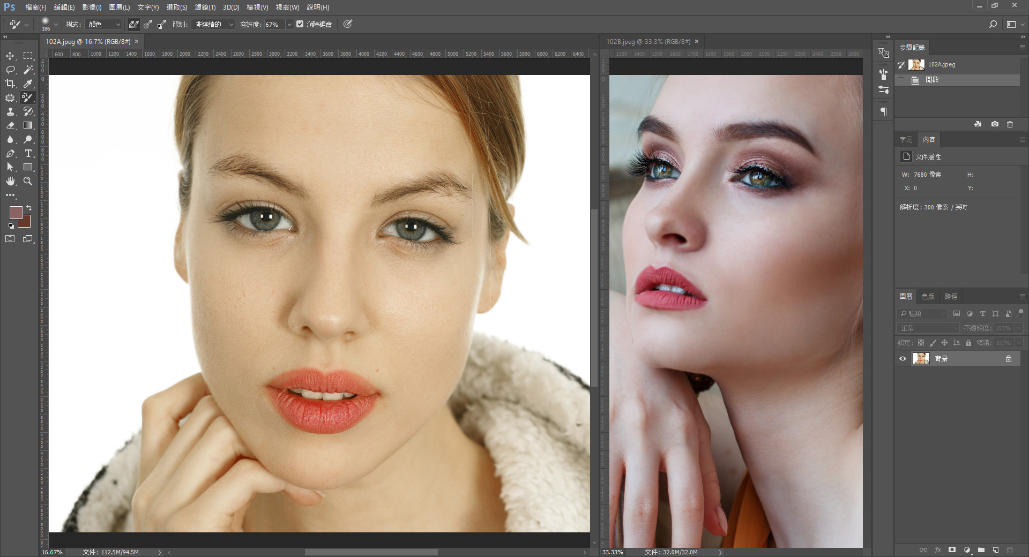This screenshot has height=557, width=1029.
Task: Select the Eraser tool
Action: coord(10,125)
